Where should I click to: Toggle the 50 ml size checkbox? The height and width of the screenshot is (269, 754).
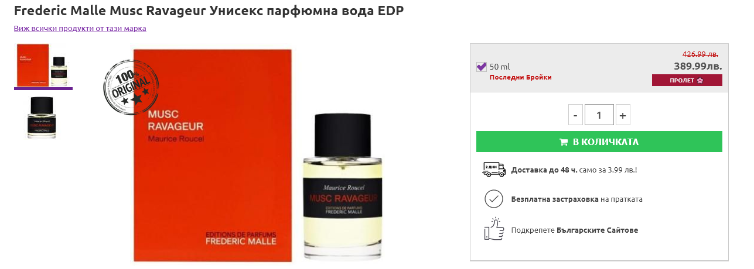tap(482, 67)
